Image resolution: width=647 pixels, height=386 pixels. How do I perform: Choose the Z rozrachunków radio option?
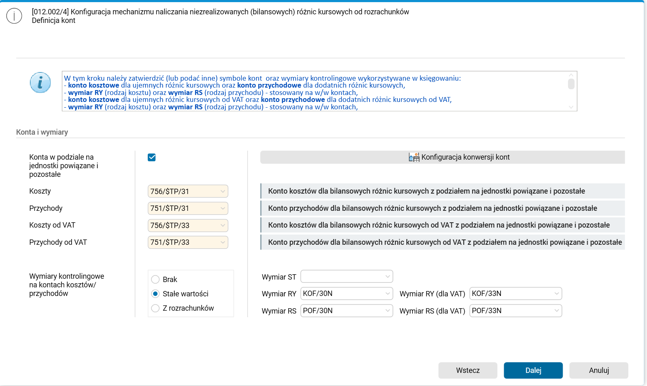point(156,308)
